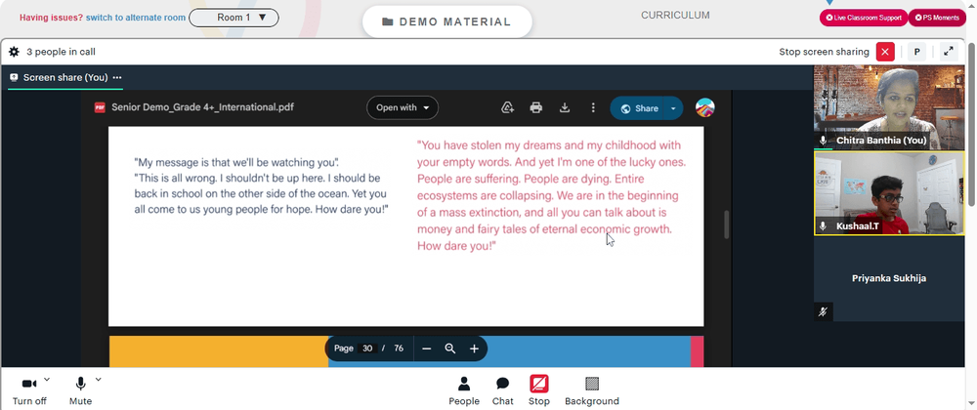Print the PDF document
Image resolution: width=977 pixels, height=410 pixels.
535,107
